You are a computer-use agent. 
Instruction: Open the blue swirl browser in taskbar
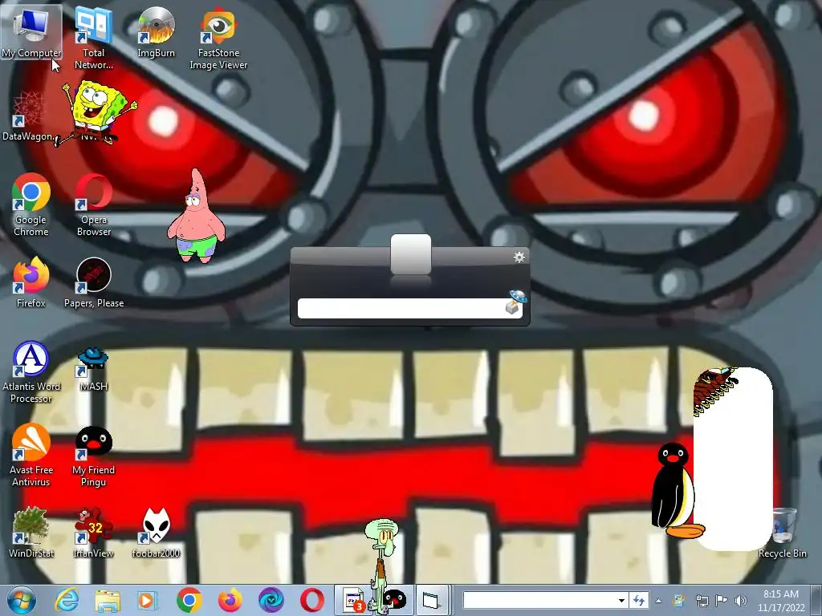271,600
